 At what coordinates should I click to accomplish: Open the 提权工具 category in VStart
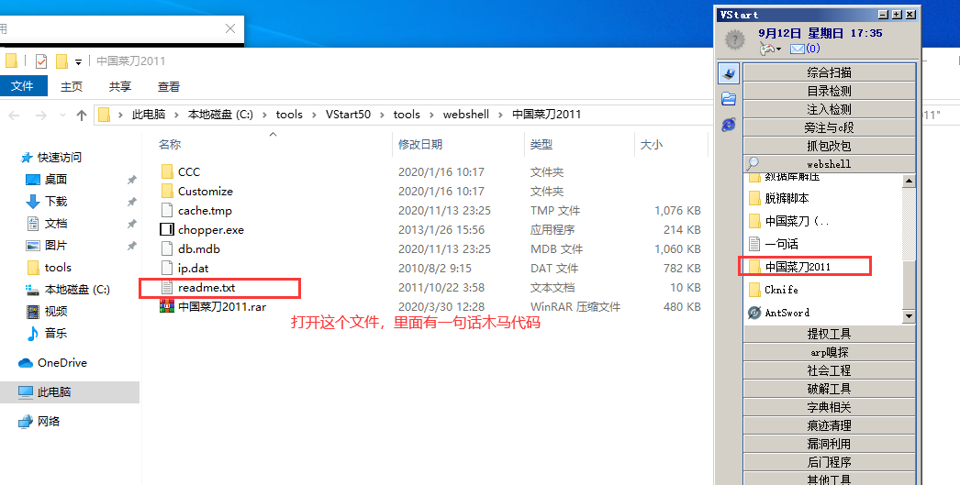pyautogui.click(x=829, y=334)
